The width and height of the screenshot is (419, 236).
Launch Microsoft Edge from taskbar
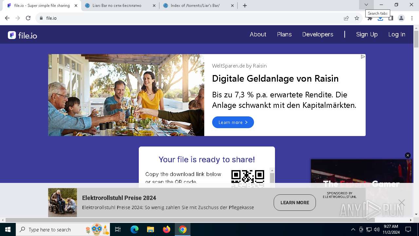pos(135,229)
